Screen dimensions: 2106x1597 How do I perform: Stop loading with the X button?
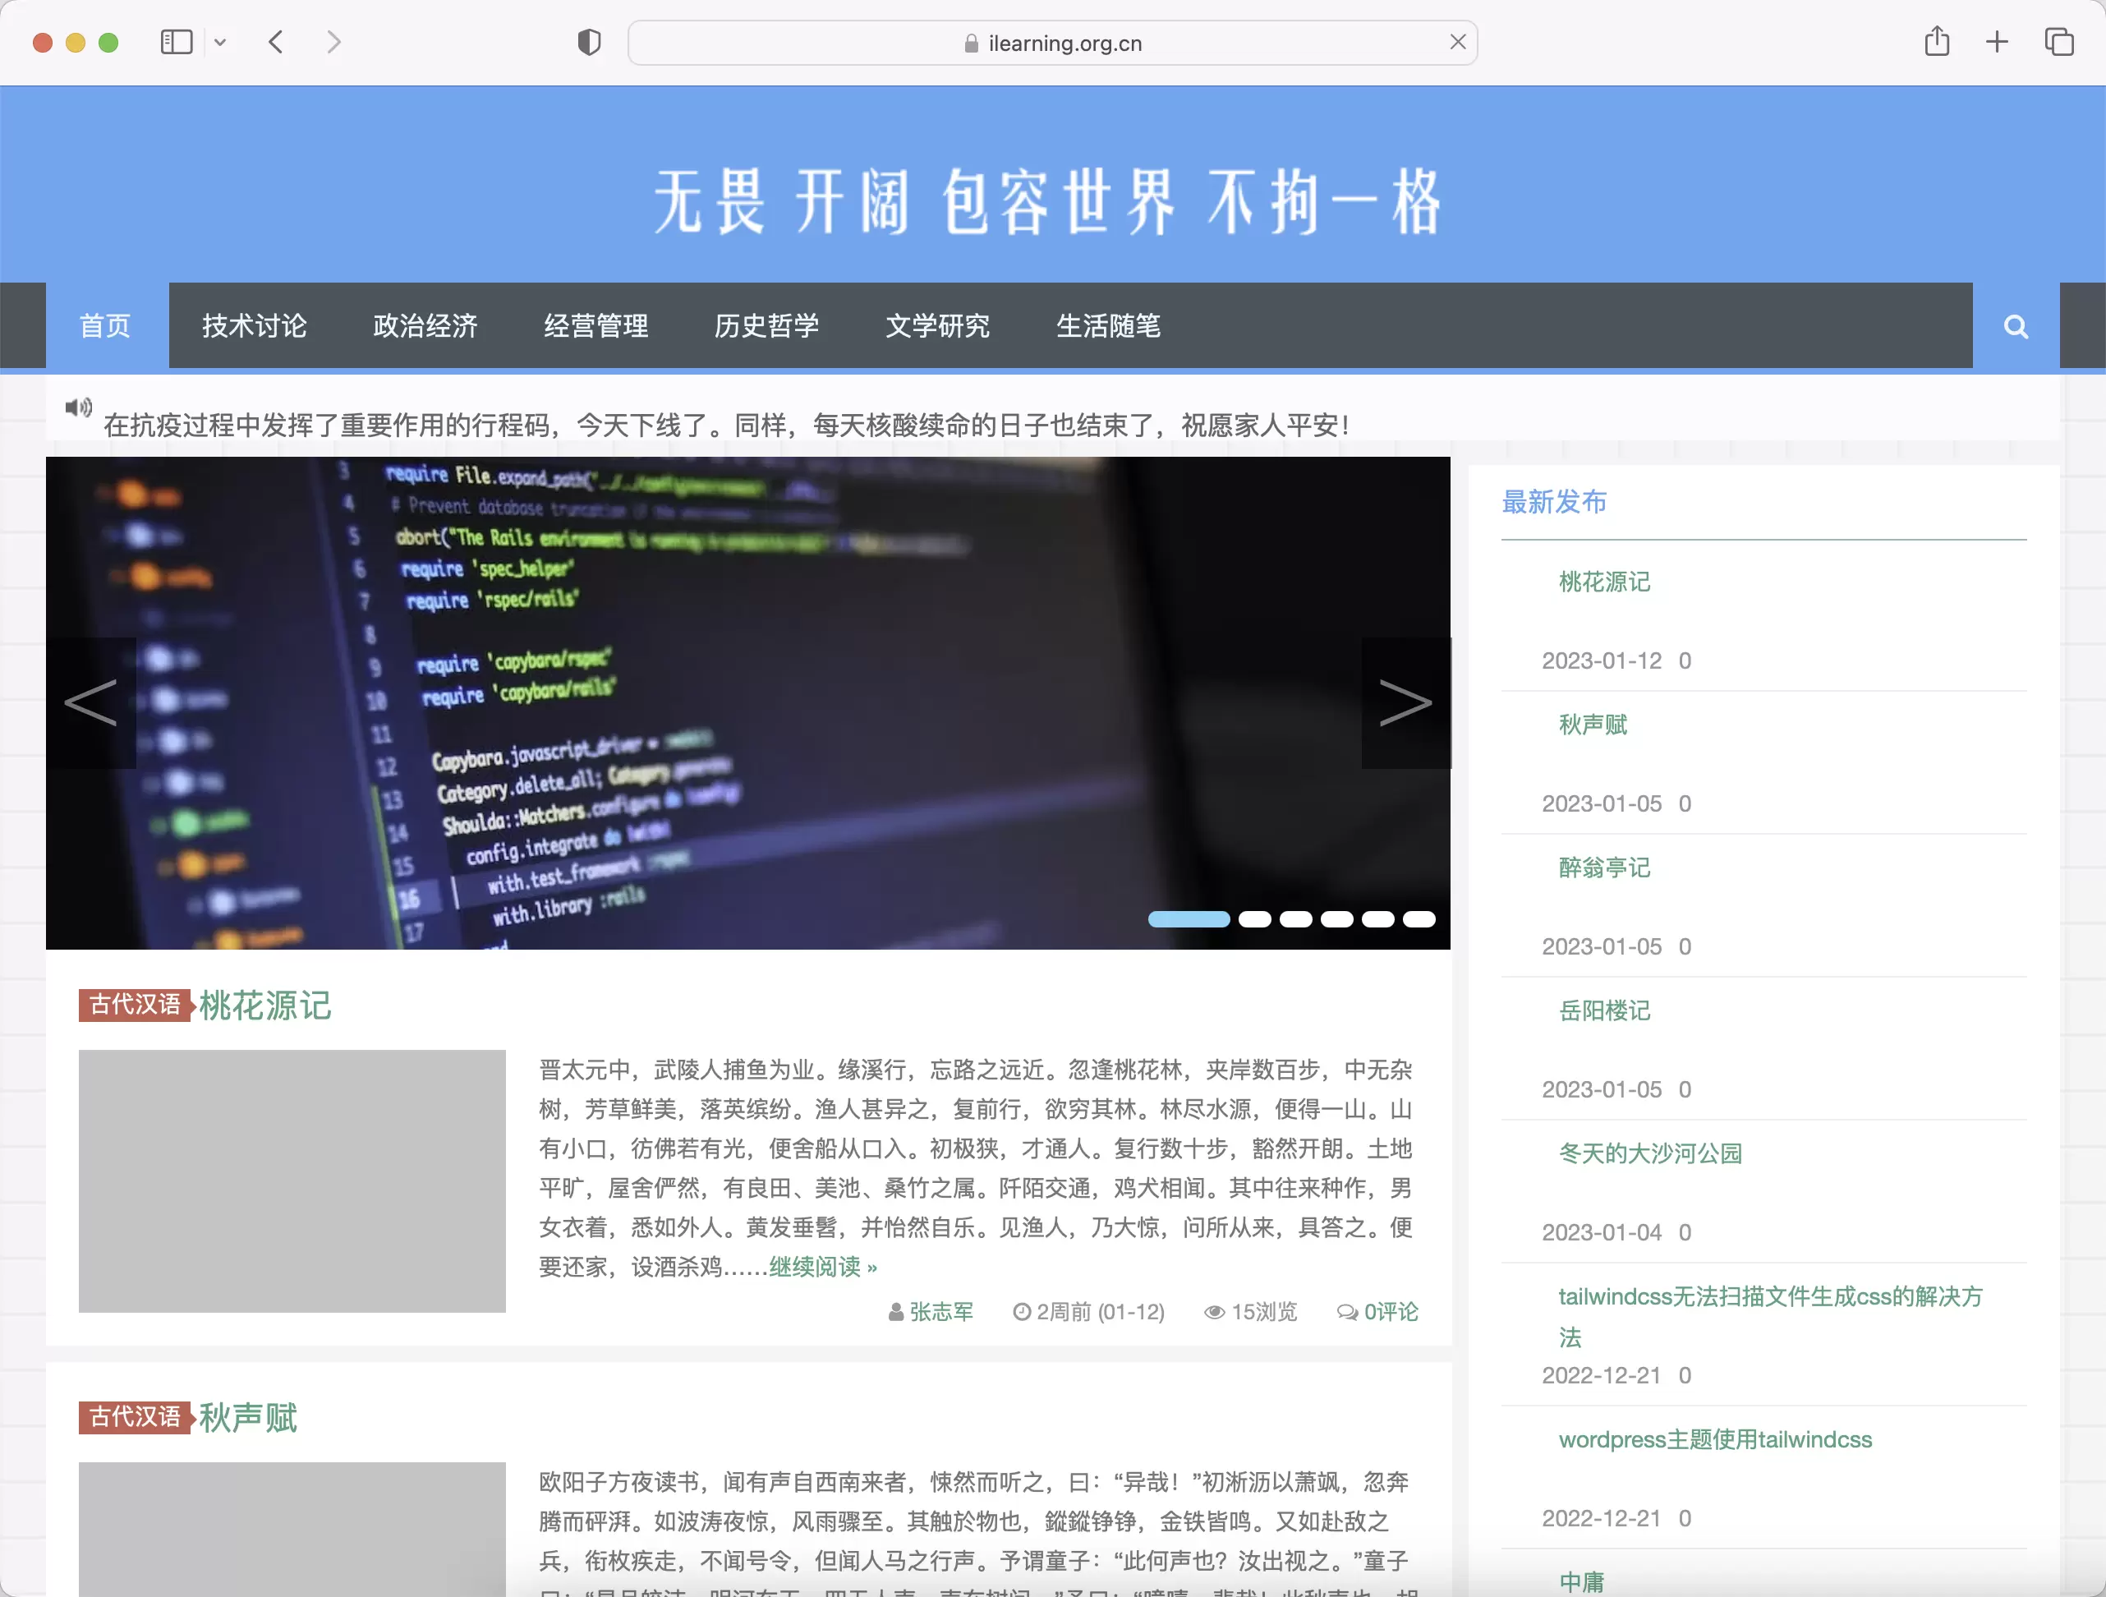[x=1458, y=42]
